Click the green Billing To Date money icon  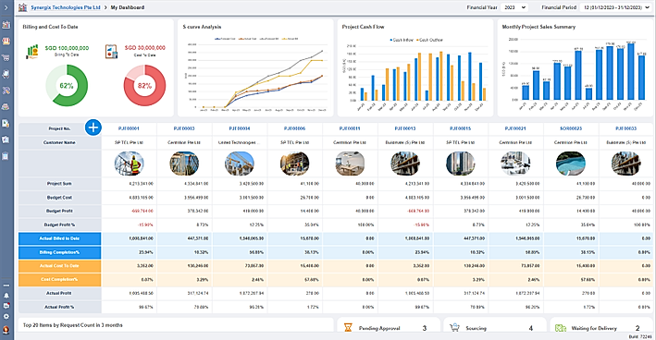[x=32, y=52]
